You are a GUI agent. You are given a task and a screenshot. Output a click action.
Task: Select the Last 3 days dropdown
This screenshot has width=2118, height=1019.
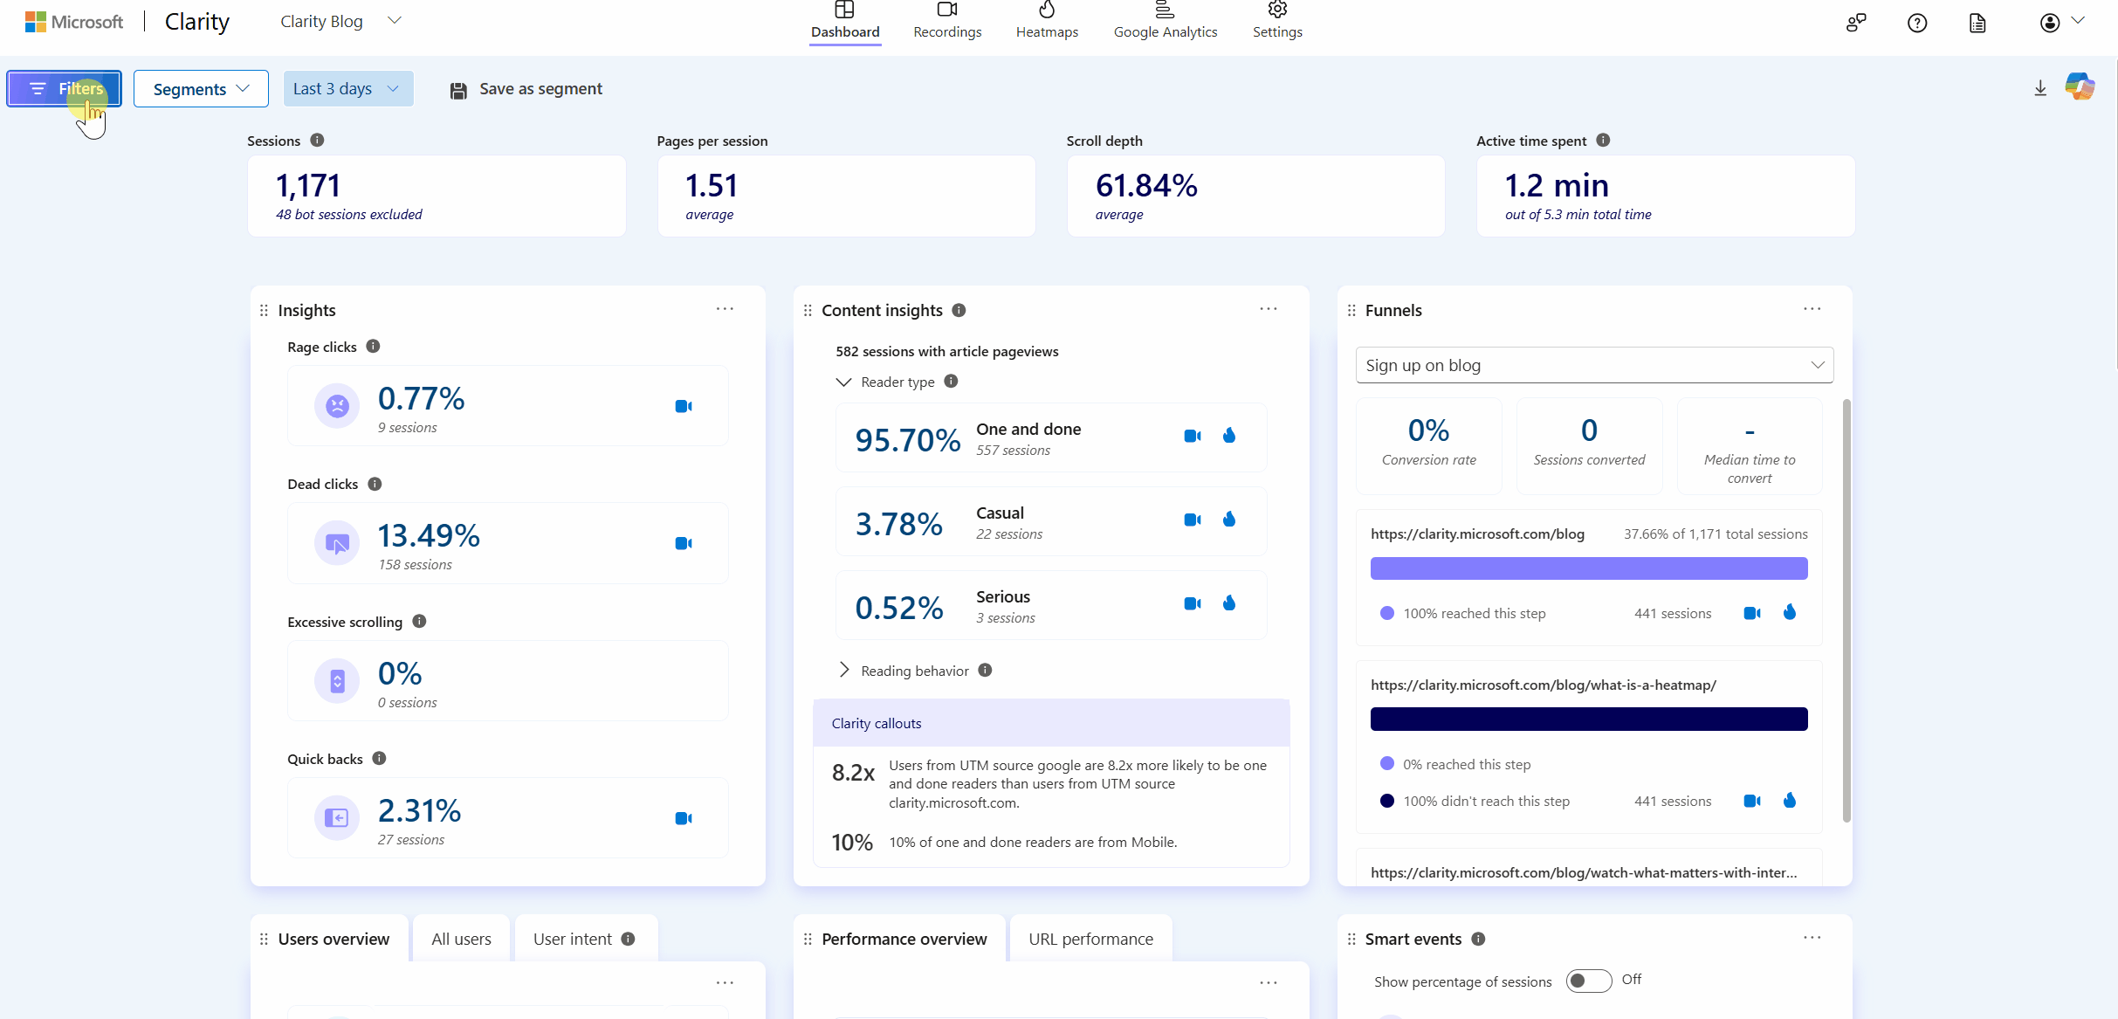345,88
